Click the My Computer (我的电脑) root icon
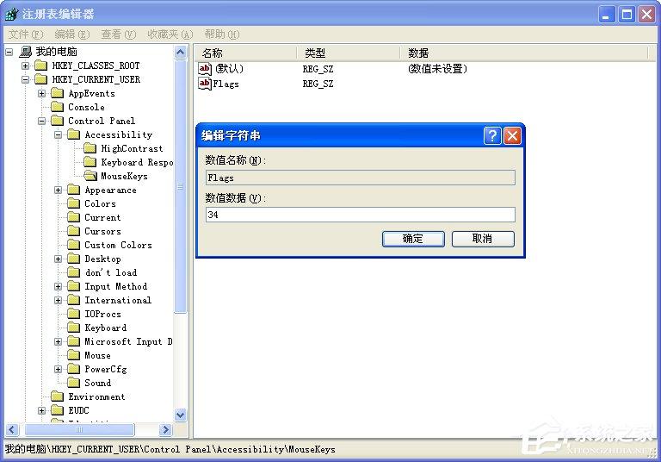 coord(25,52)
